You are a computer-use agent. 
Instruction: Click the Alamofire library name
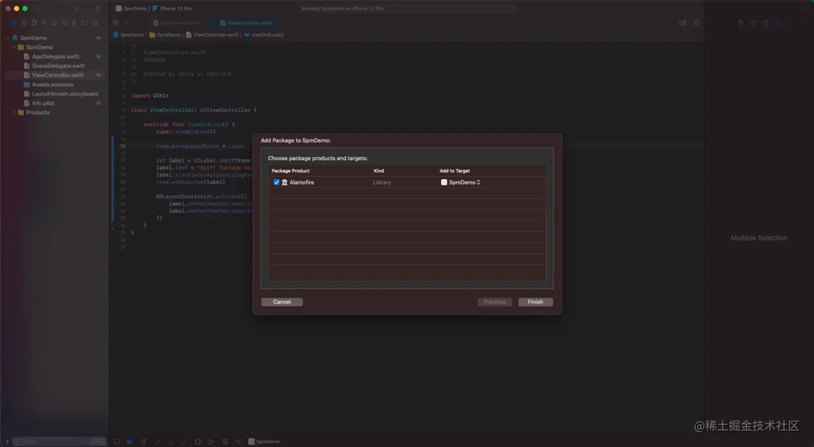302,182
